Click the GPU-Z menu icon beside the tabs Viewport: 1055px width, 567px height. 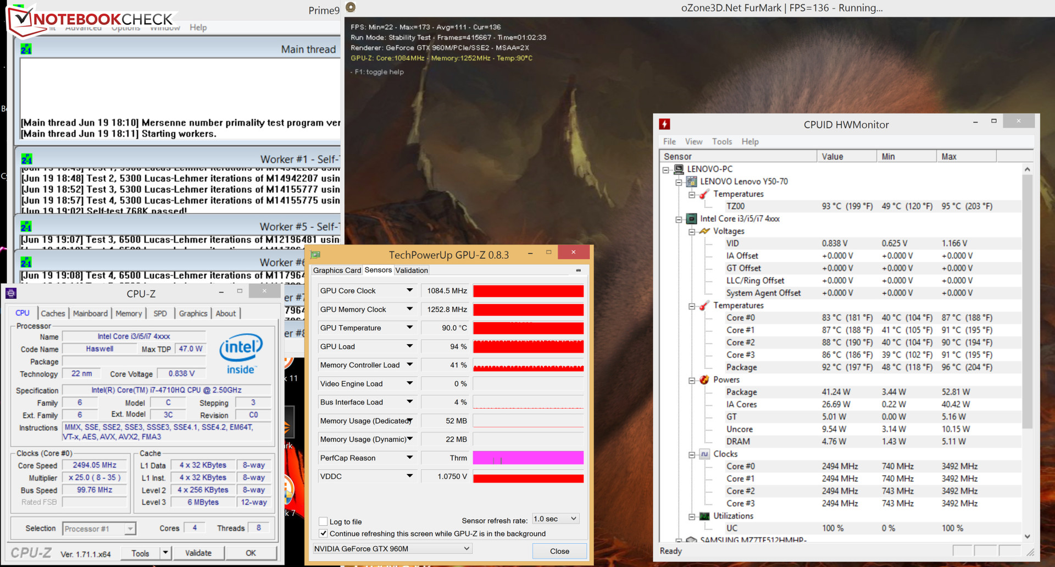(x=578, y=270)
